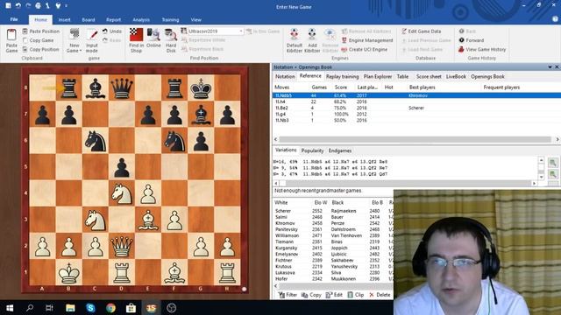This screenshot has width=561, height=315.
Task: Click the moves list horizontal scrollbar track
Action: [416, 139]
